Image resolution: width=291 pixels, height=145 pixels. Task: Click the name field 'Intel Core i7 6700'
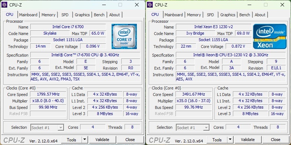[68, 27]
